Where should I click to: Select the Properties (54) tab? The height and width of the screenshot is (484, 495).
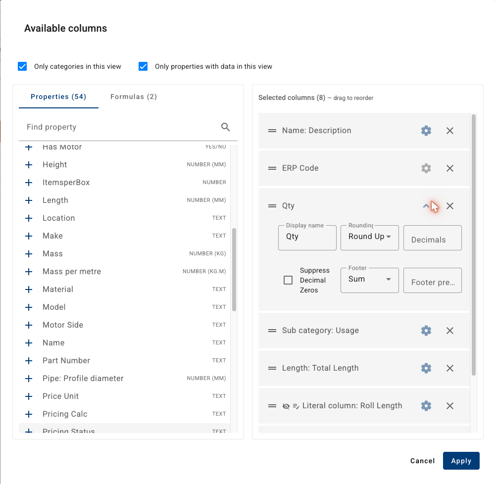click(x=58, y=97)
